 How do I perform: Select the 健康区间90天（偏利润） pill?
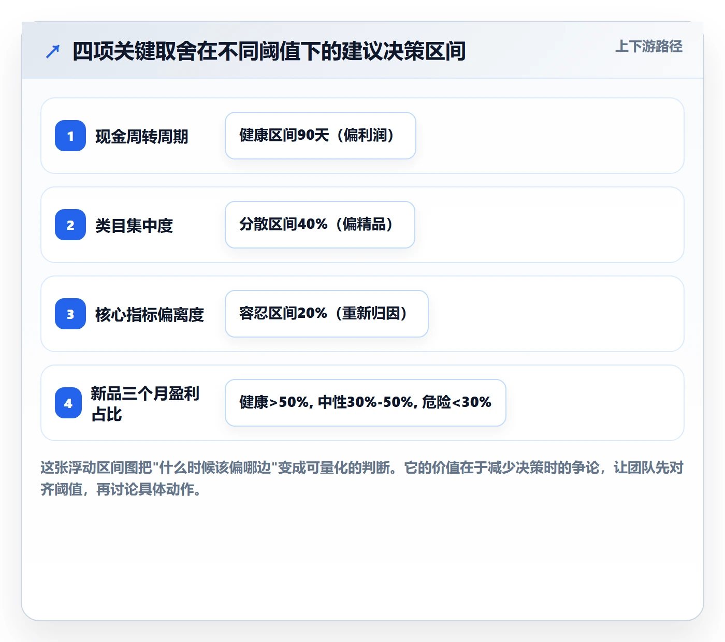(x=321, y=136)
